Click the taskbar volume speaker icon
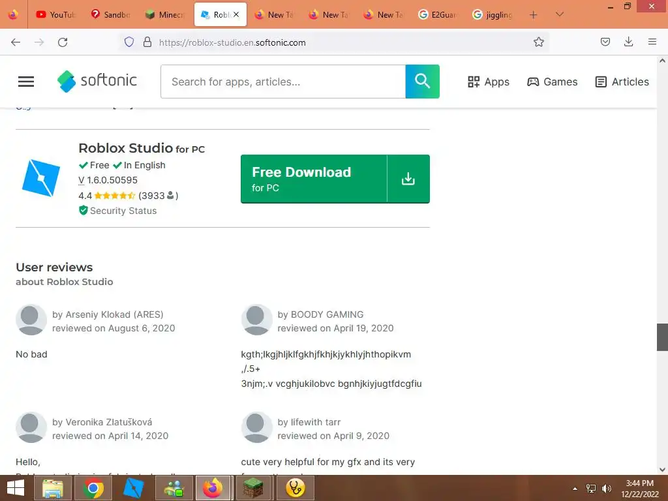The image size is (668, 501). coord(606,489)
